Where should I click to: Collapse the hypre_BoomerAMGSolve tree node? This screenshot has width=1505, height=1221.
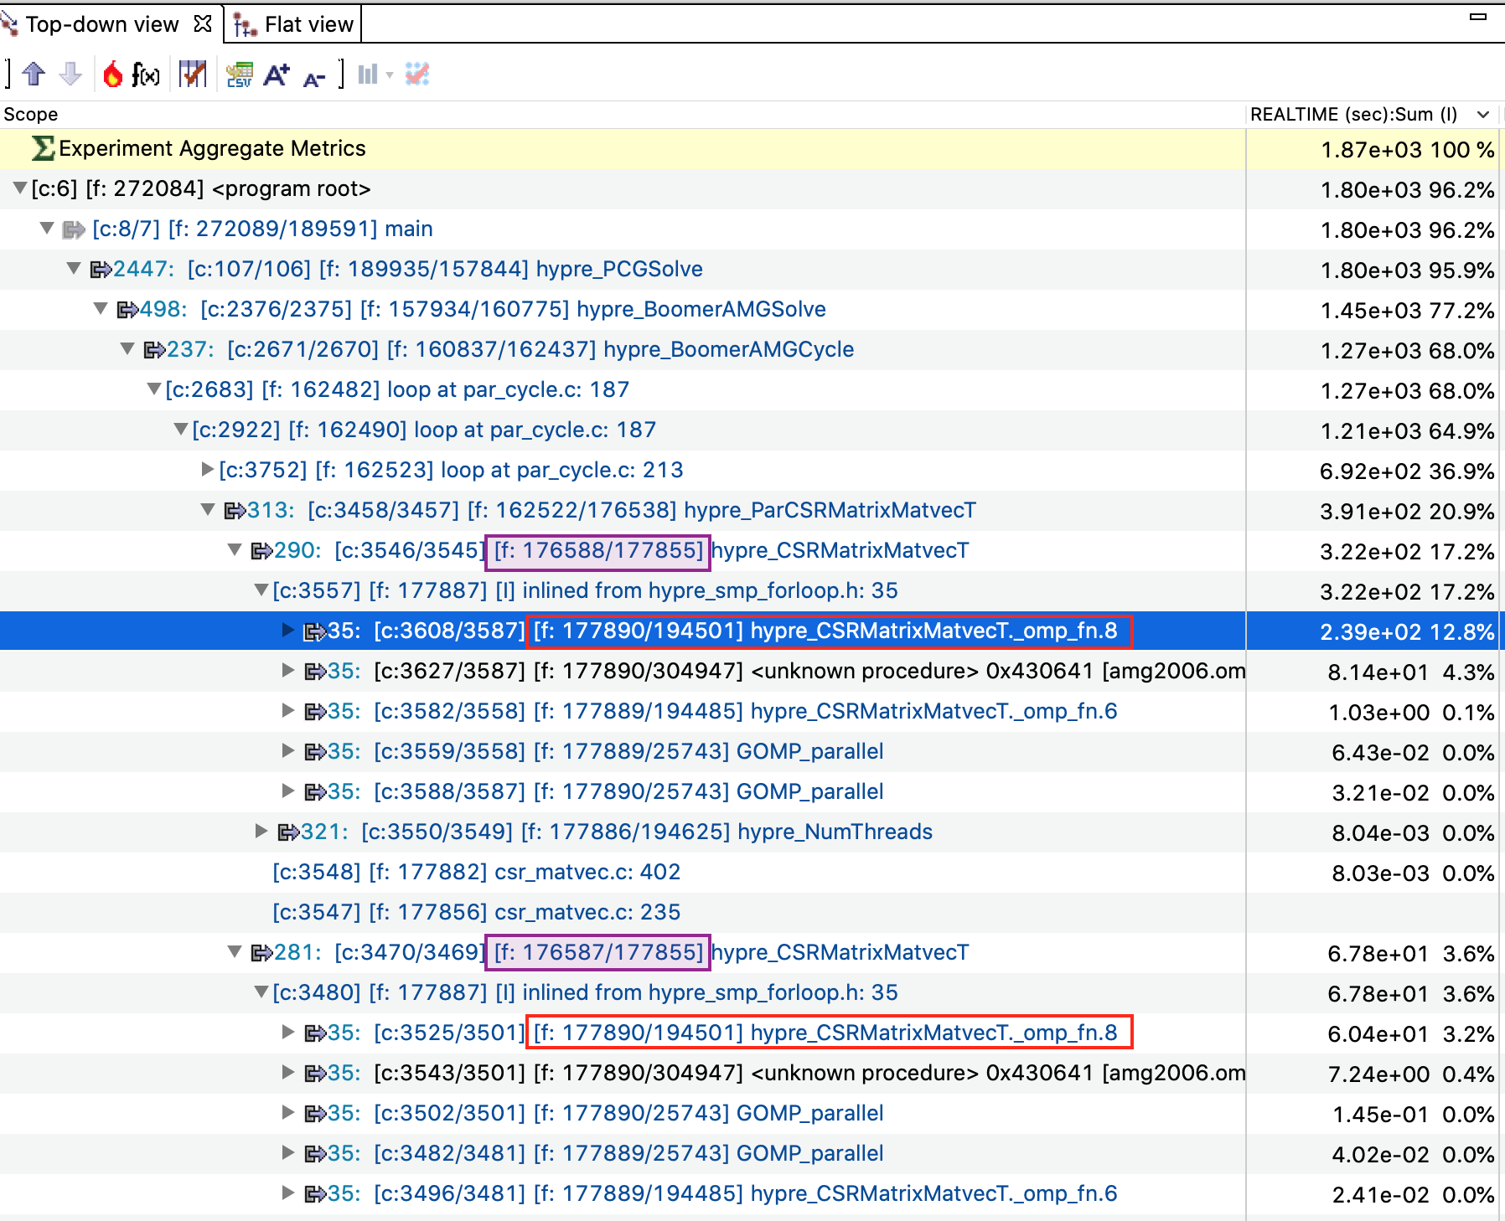[x=100, y=309]
